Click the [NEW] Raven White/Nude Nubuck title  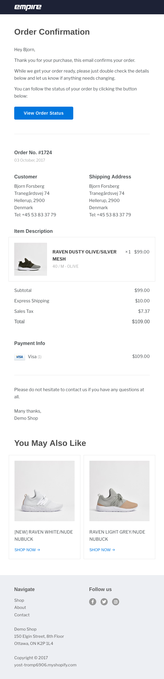point(44,536)
